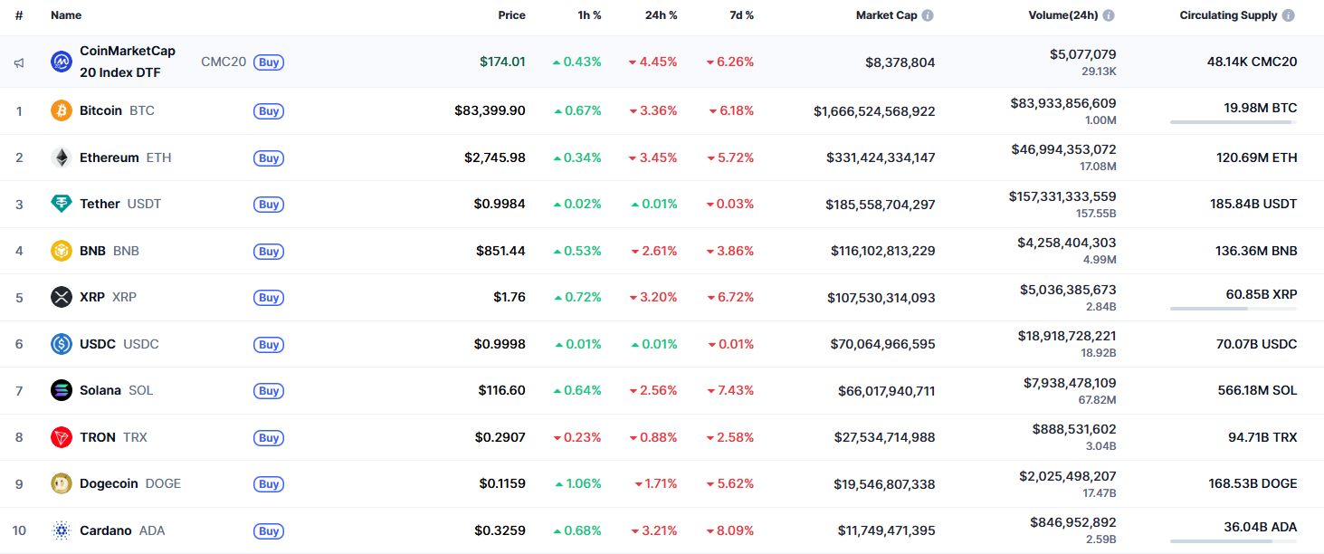Click the Circulating Supply info icon
This screenshot has width=1324, height=554.
[x=1288, y=15]
